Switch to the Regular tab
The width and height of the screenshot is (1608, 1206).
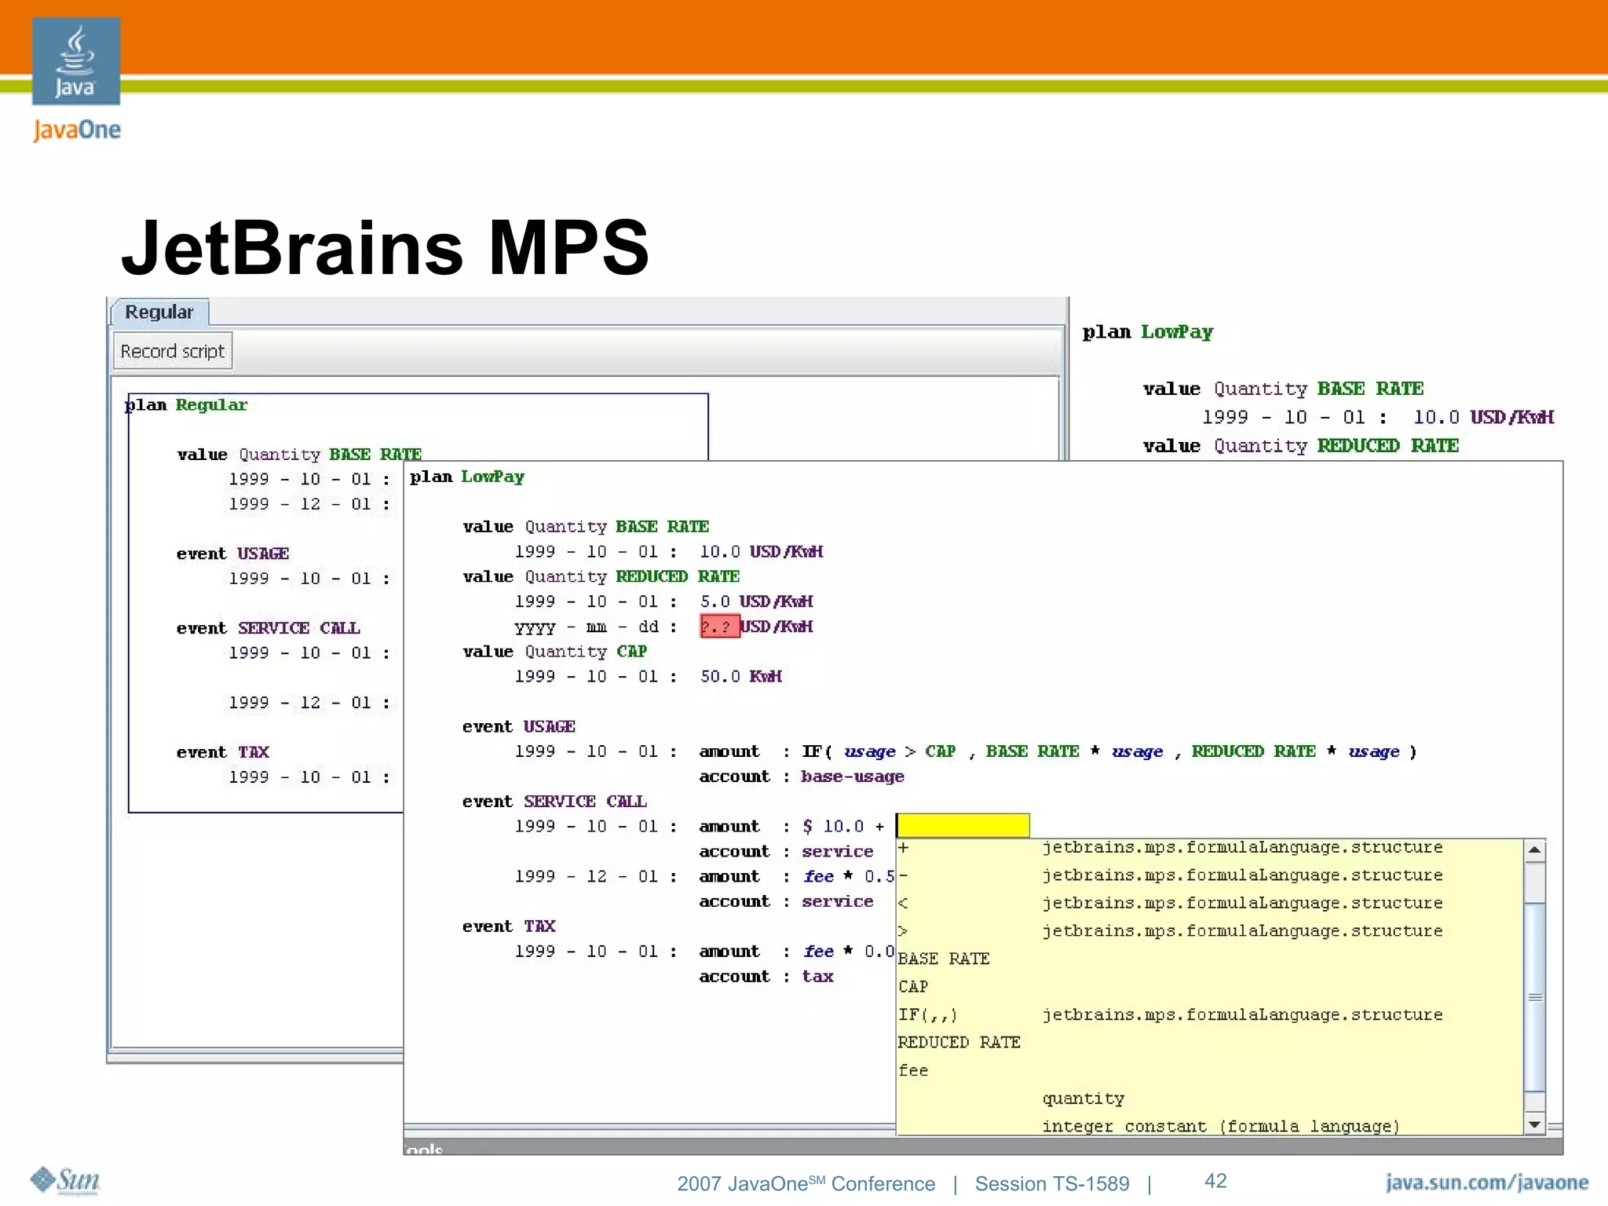point(159,312)
